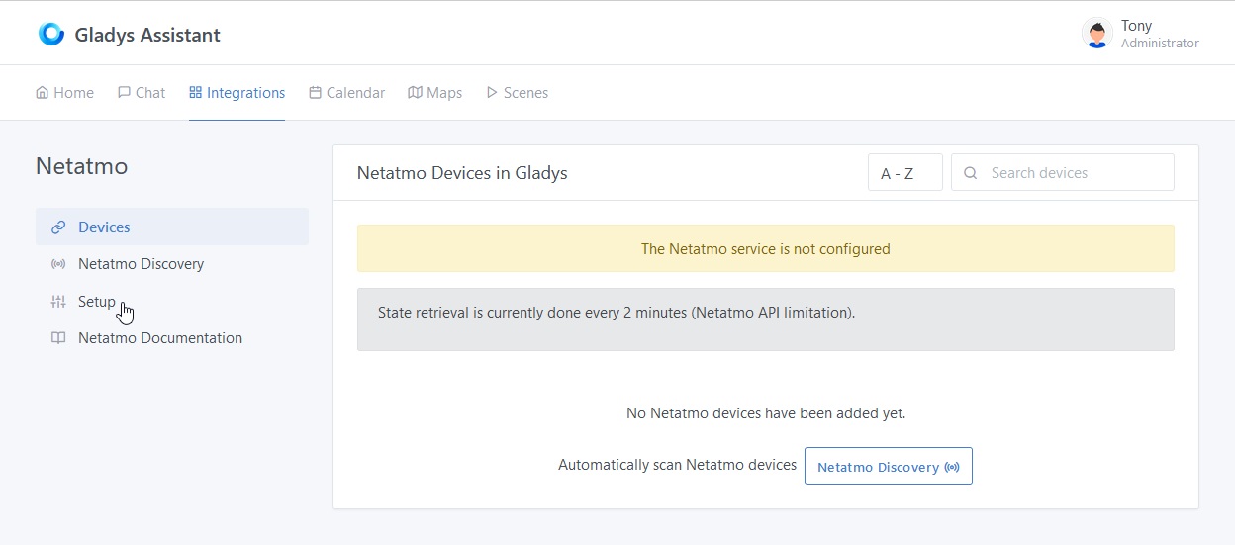Open Netatmo Documentation link
Screen dimensions: 1235x545
pos(172,338)
